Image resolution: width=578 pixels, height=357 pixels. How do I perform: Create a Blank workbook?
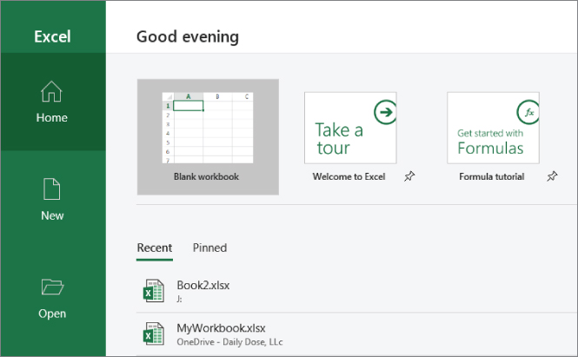208,136
